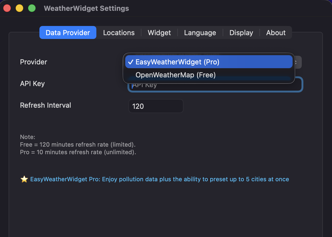The height and width of the screenshot is (237, 332).
Task: Click the star icon beside Pro promotion
Action: pyautogui.click(x=24, y=179)
